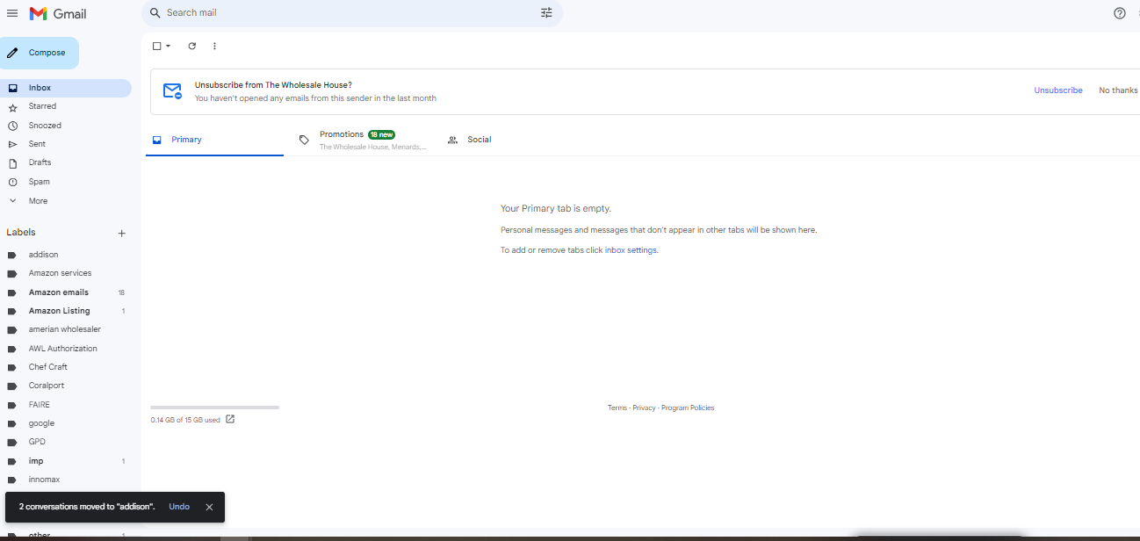The image size is (1140, 541).
Task: Open the select dropdown arrow
Action: [168, 46]
